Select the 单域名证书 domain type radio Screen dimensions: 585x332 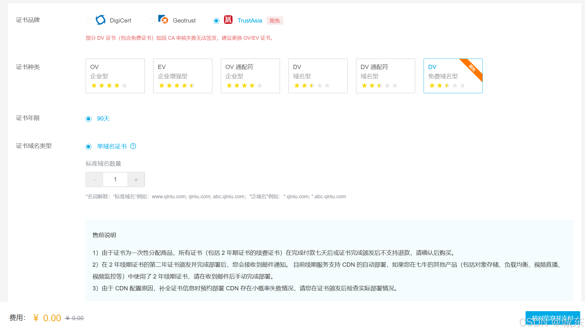(89, 147)
